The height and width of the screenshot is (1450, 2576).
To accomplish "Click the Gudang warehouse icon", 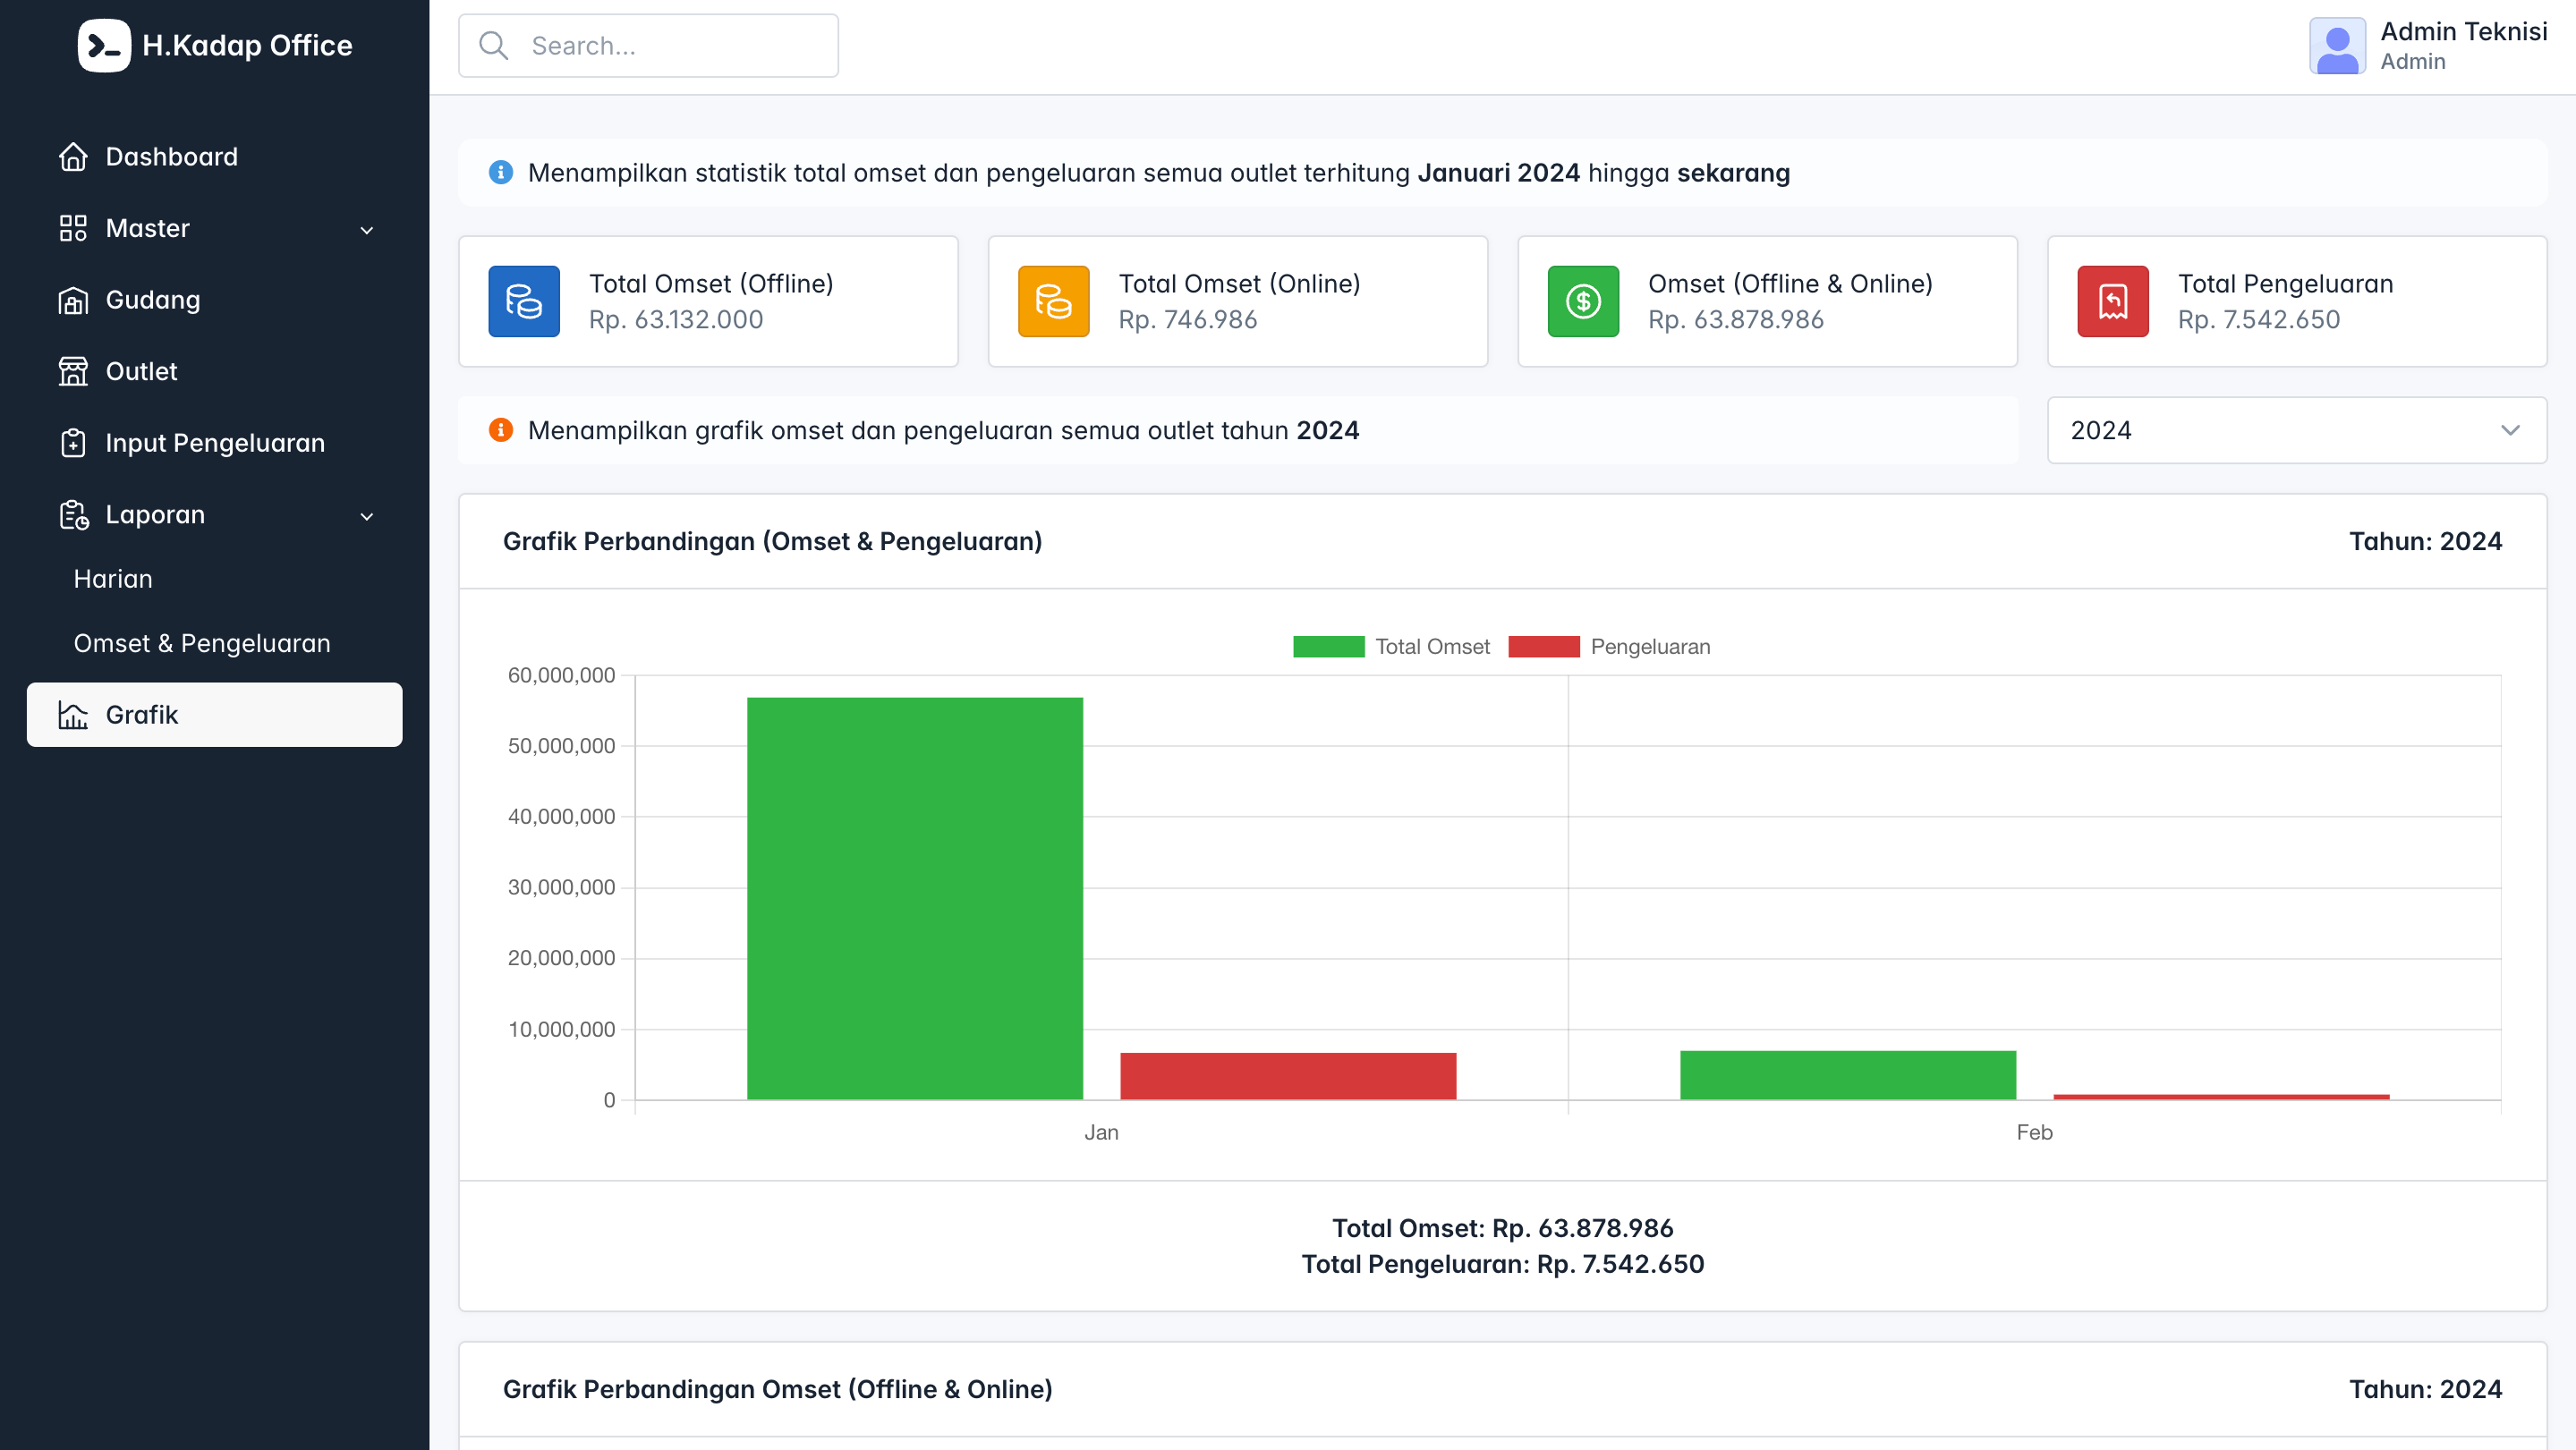I will click(x=73, y=300).
